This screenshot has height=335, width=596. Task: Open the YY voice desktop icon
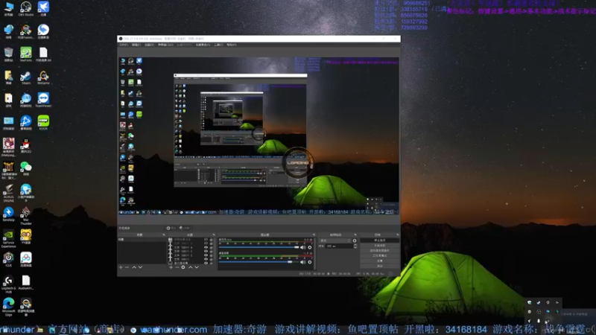(26, 237)
